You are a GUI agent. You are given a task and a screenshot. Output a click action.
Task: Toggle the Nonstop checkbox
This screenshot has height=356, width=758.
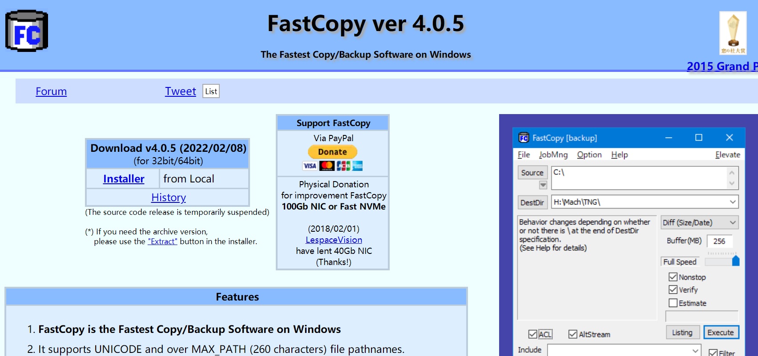click(x=673, y=277)
